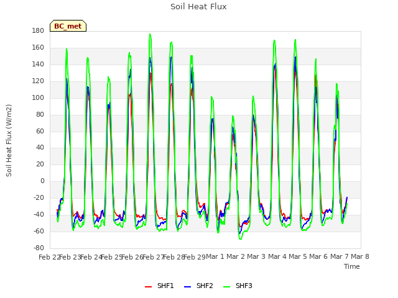Click the 100 y-axis tick label
The width and height of the screenshot is (398, 298).
(38, 98)
